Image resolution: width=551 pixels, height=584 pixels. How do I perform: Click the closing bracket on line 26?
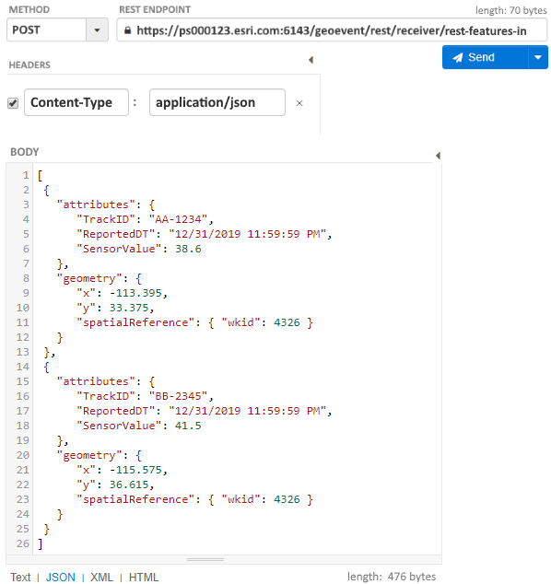coord(41,544)
